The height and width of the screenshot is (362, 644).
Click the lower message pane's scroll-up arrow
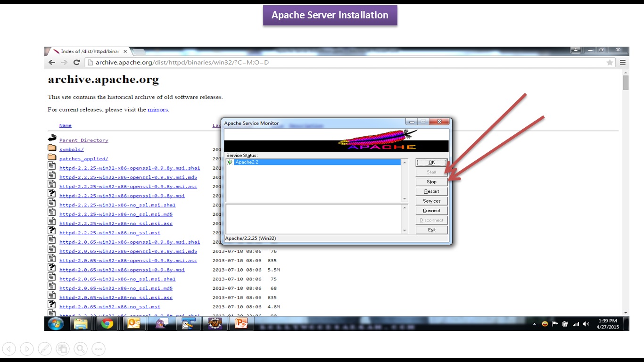(405, 207)
